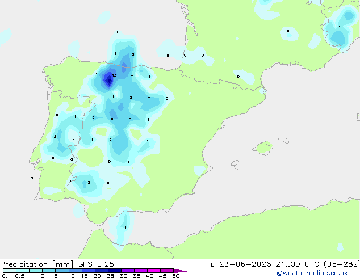This screenshot has width=360, height=278.
Task: Click the 15–20 mm legend color swatch
Action: pyautogui.click(x=89, y=271)
